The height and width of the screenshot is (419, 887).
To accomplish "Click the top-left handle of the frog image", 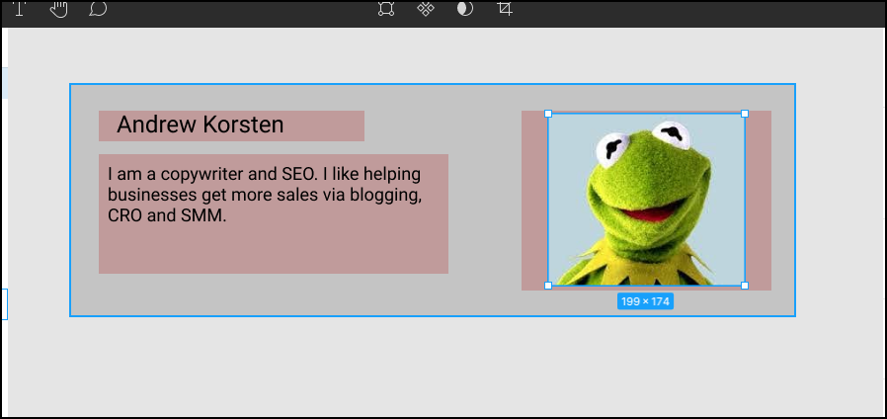I will (548, 114).
